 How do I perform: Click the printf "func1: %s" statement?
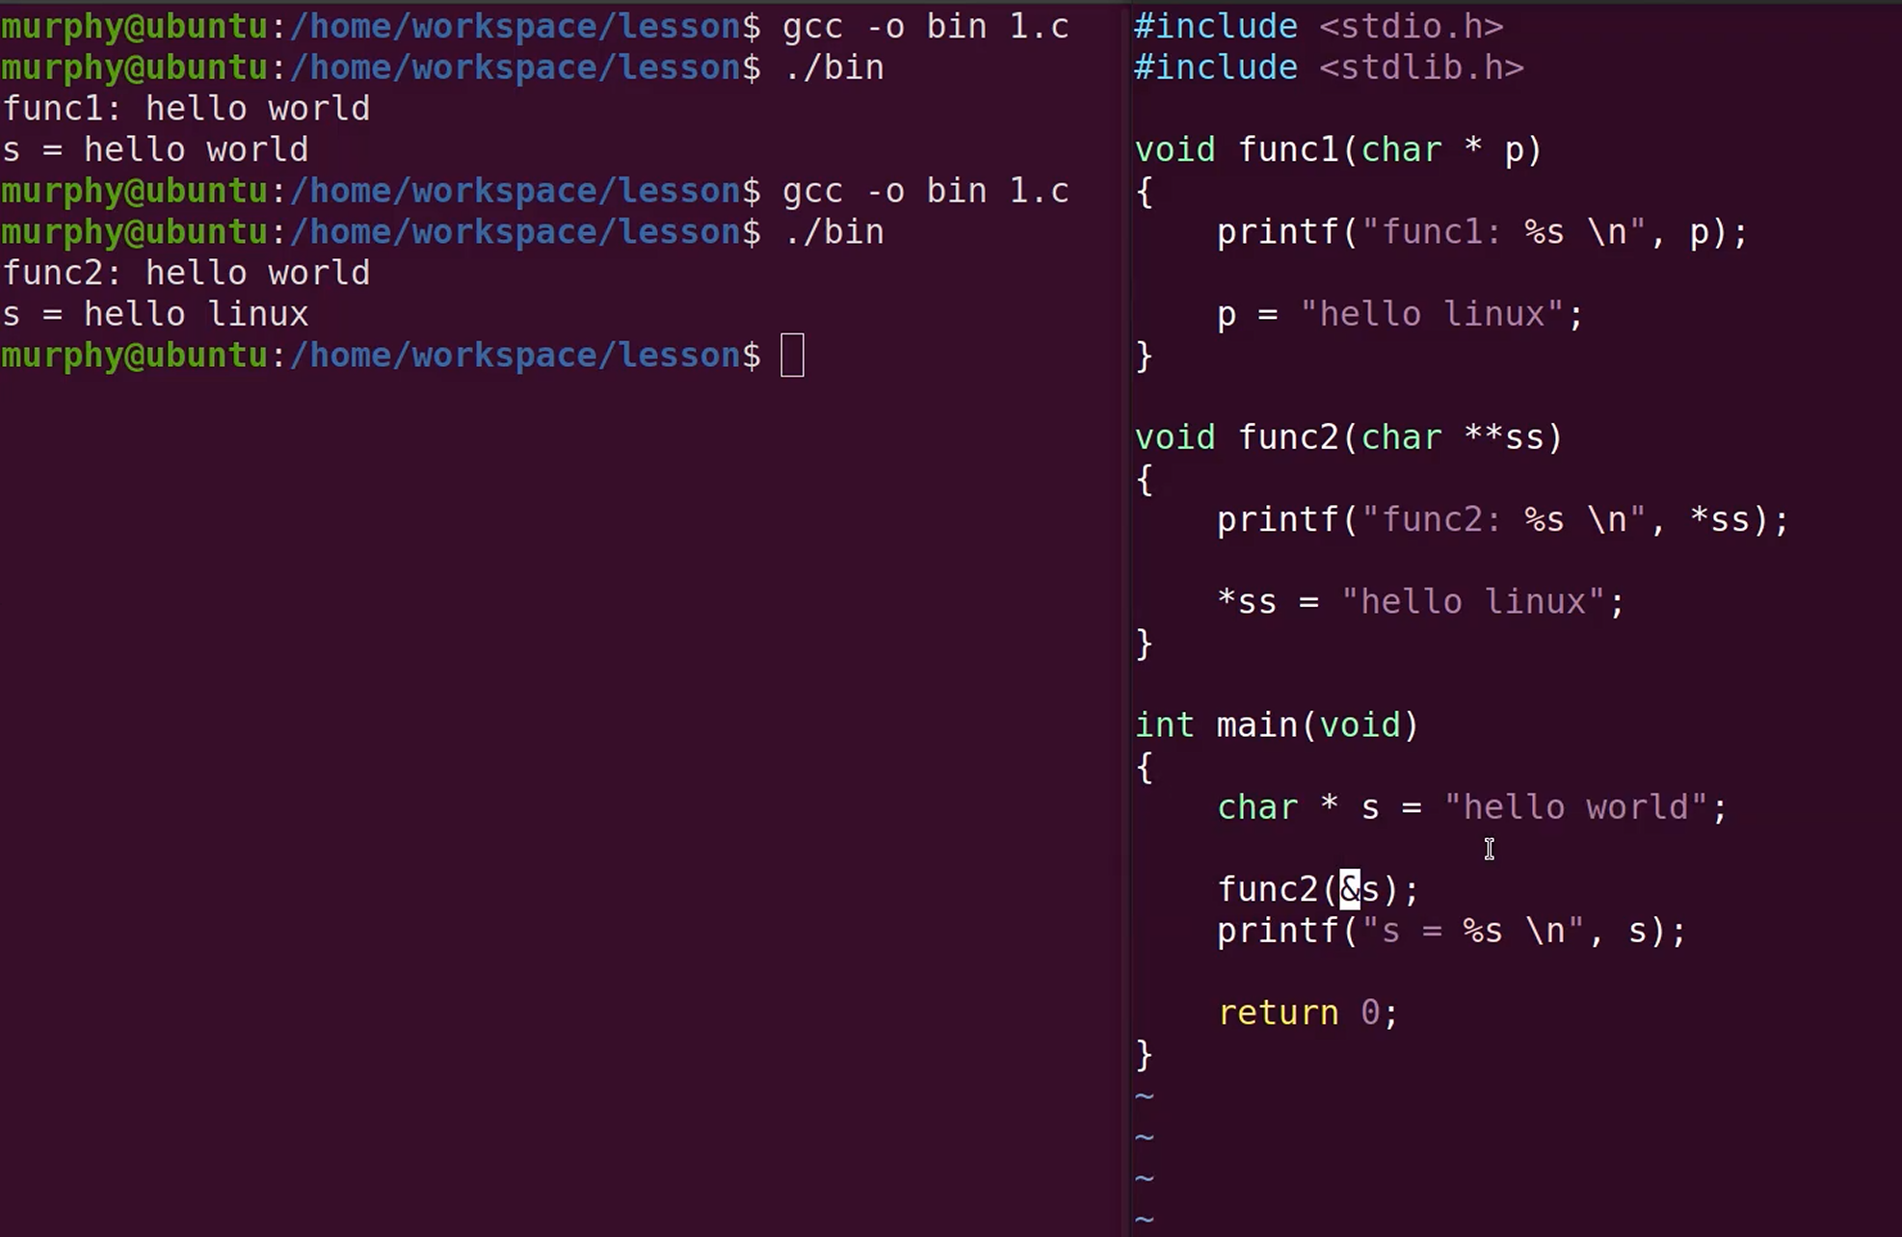(1481, 232)
